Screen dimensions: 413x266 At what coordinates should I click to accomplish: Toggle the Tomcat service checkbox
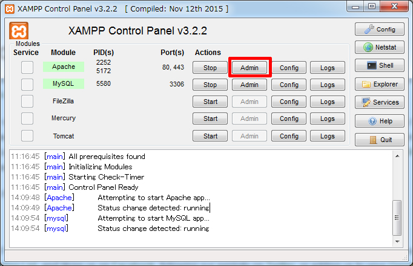[27, 136]
